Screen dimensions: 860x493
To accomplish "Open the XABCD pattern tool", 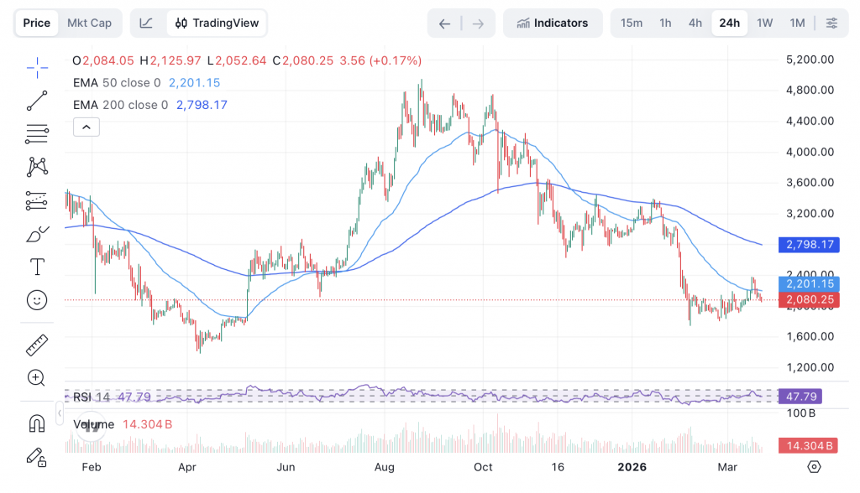I will point(37,167).
